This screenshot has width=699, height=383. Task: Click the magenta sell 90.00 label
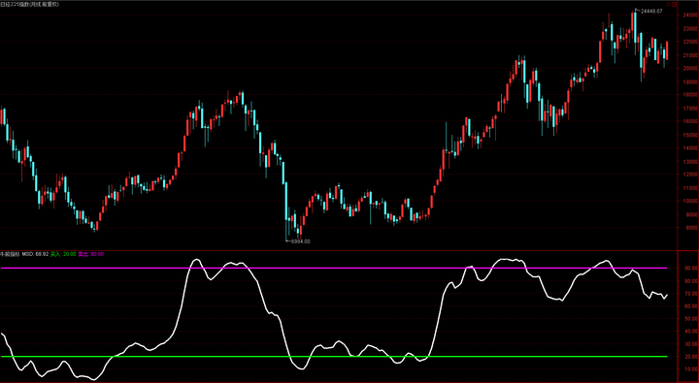click(91, 254)
